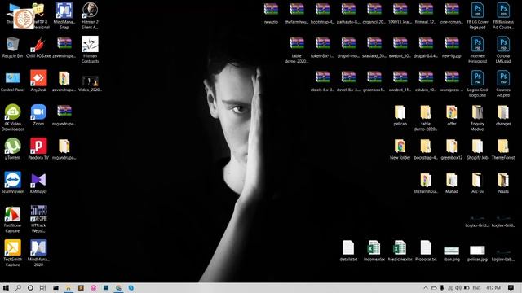Select the Pandora TV shortcut
The image size is (522, 293).
tap(38, 149)
